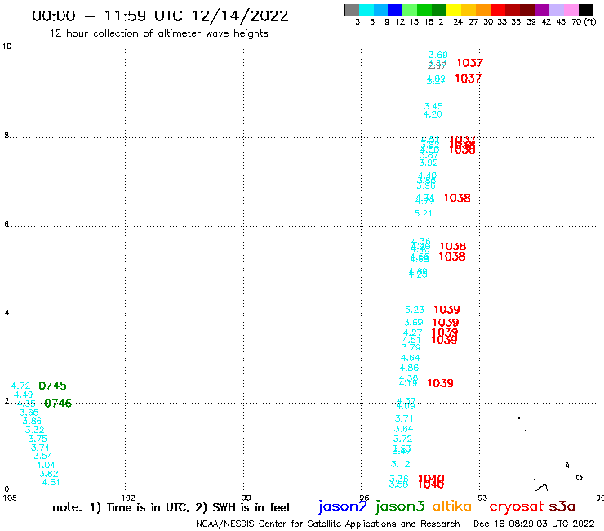The width and height of the screenshot is (604, 531).
Task: Click the cyan swatch in the wave height legend
Action: tap(366, 10)
